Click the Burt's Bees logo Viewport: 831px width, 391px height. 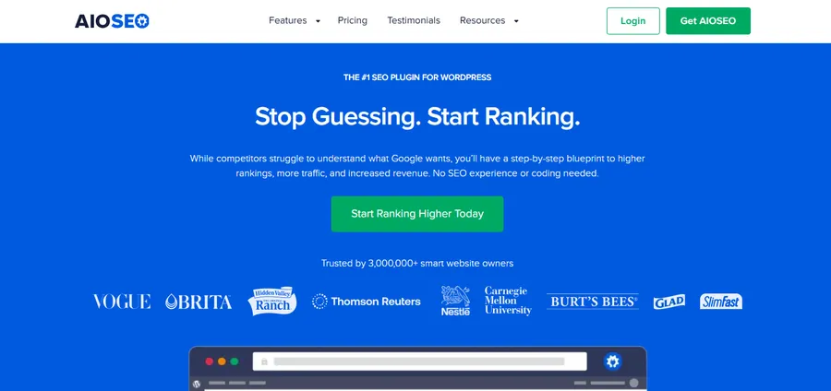point(593,302)
